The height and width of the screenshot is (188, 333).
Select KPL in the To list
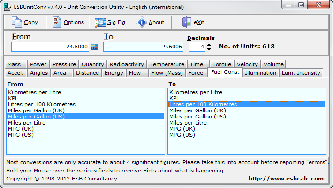coord(247,98)
